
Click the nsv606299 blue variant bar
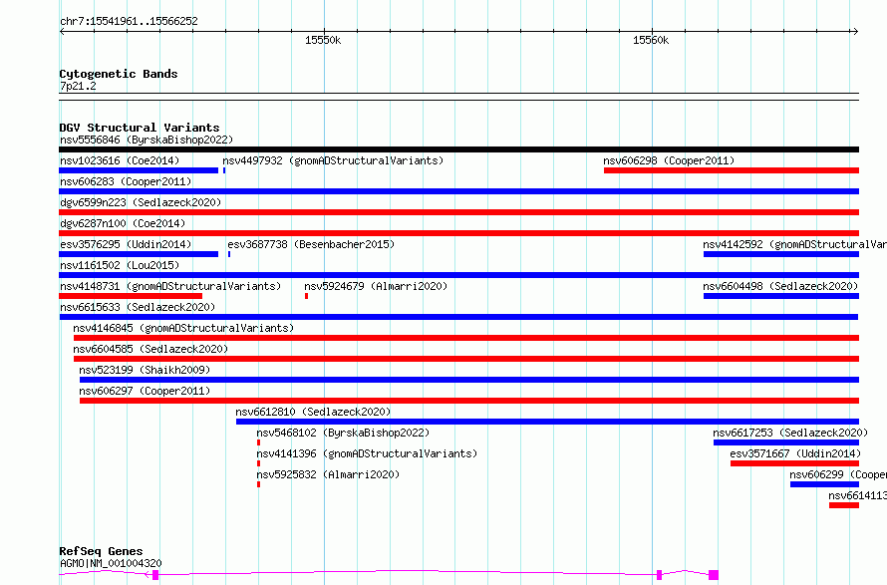pos(825,484)
